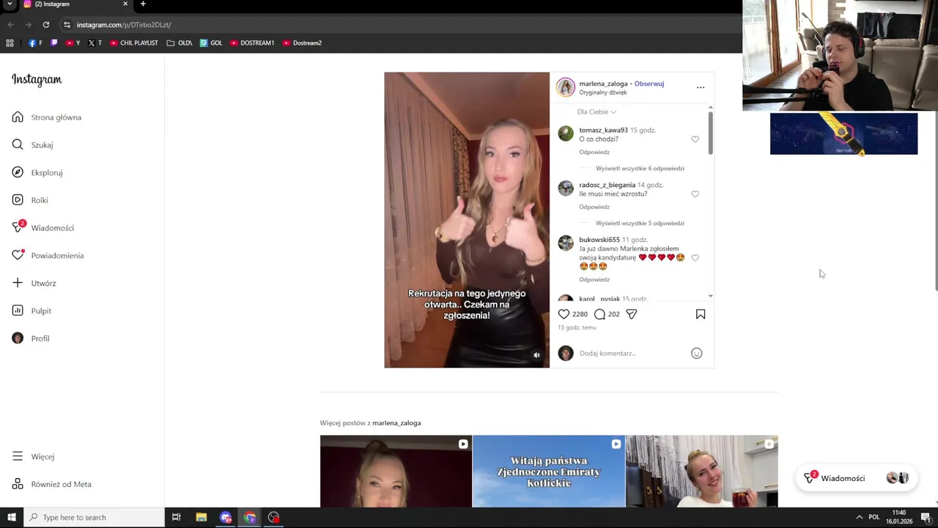Open the X T bookmark
The image size is (938, 528).
click(x=95, y=43)
